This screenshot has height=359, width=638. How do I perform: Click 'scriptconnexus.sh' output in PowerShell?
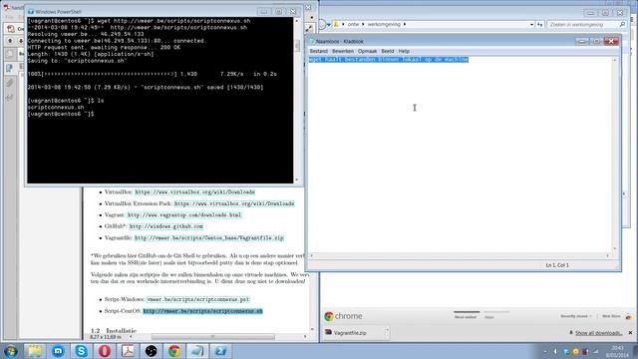click(56, 108)
